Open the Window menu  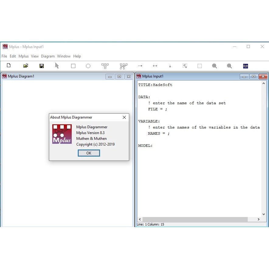[x=64, y=56]
